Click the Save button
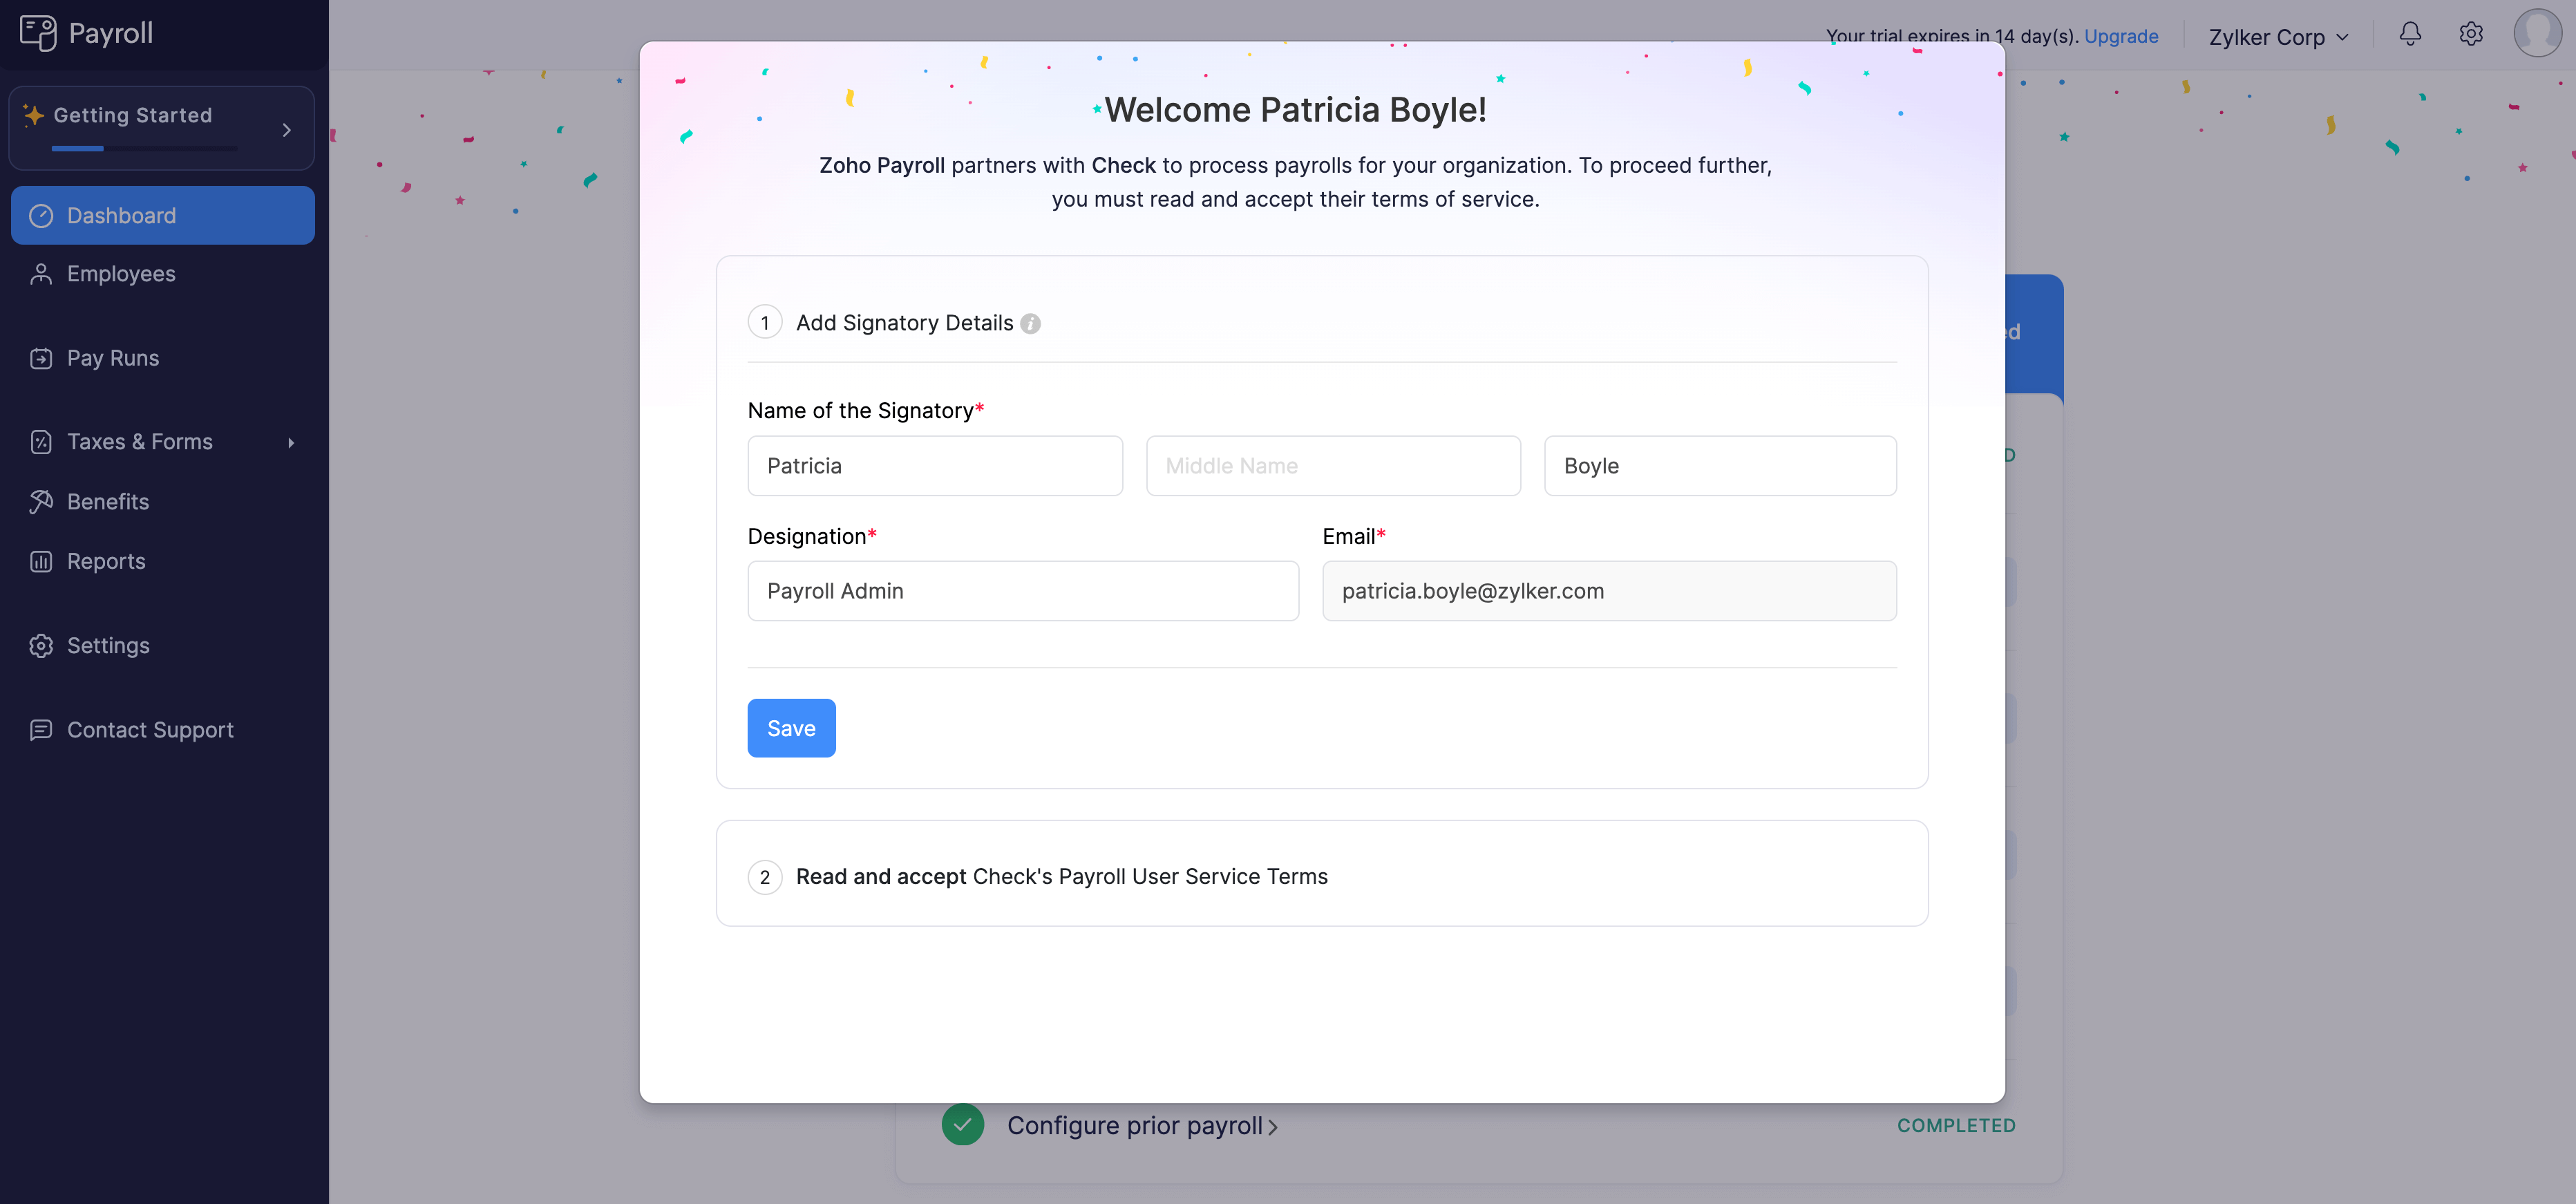 (x=791, y=728)
